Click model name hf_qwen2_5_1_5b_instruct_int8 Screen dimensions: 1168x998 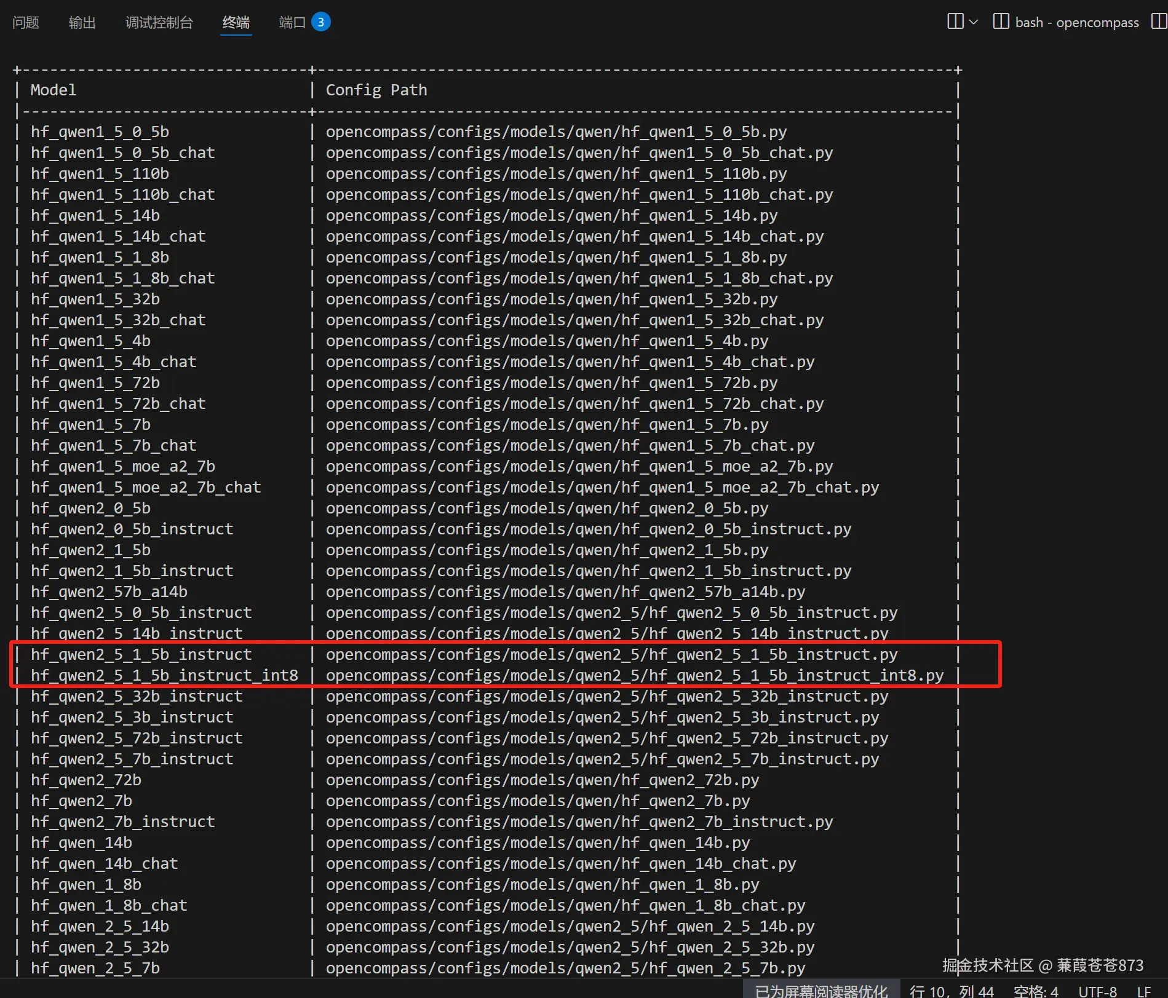click(x=164, y=675)
